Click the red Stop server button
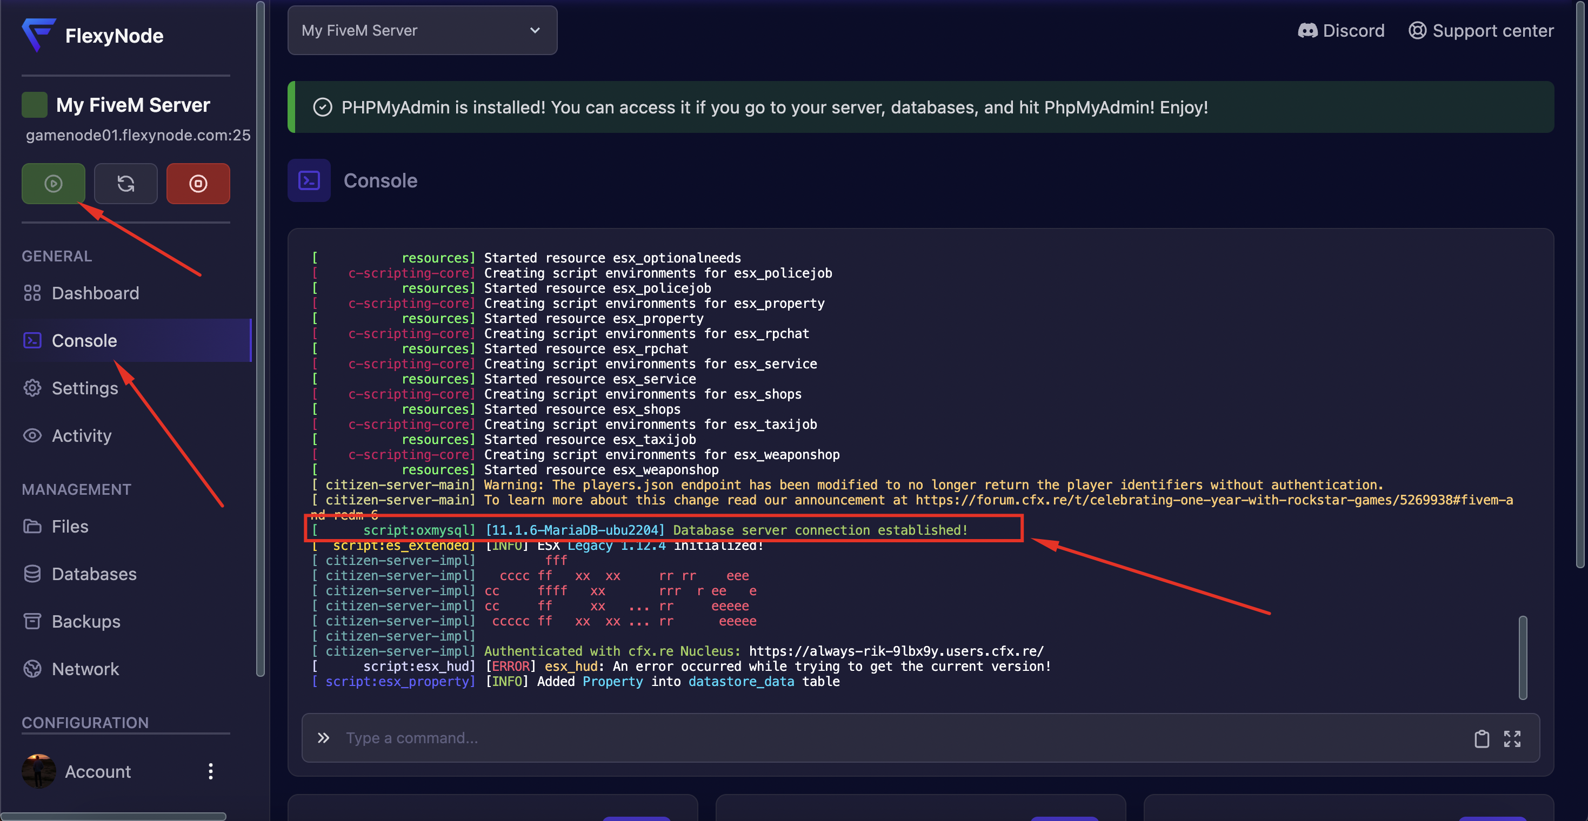1588x821 pixels. [x=198, y=184]
